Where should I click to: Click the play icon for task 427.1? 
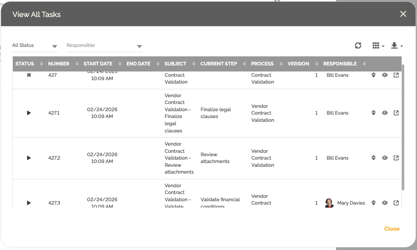[x=29, y=113]
